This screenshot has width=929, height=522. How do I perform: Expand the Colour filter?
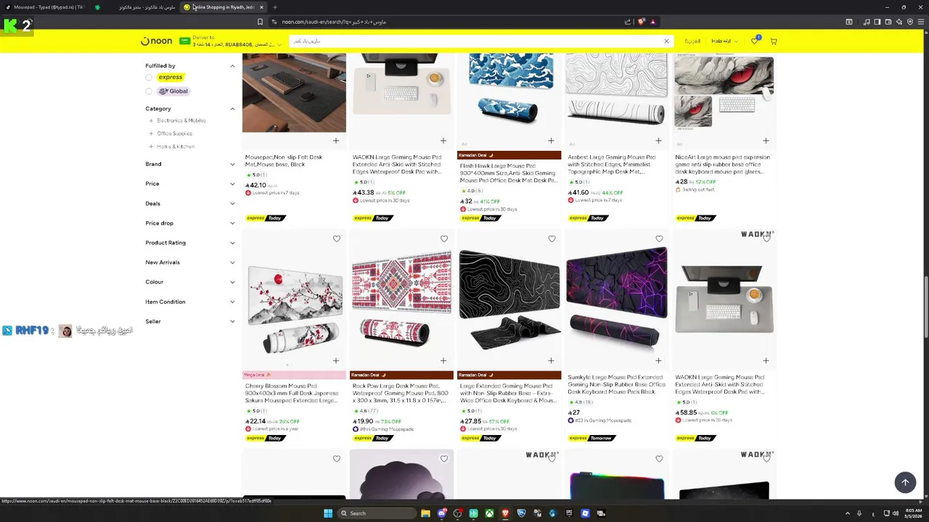[190, 282]
